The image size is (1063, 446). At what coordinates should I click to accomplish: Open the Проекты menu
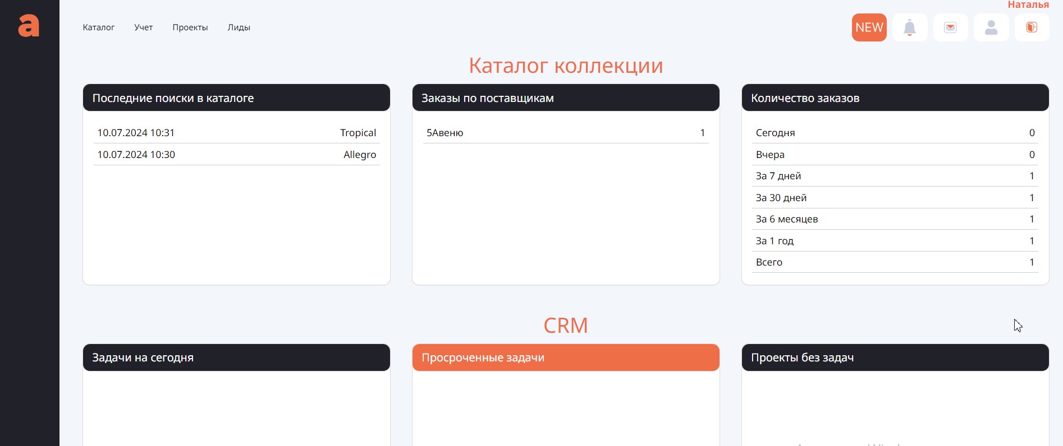(190, 27)
